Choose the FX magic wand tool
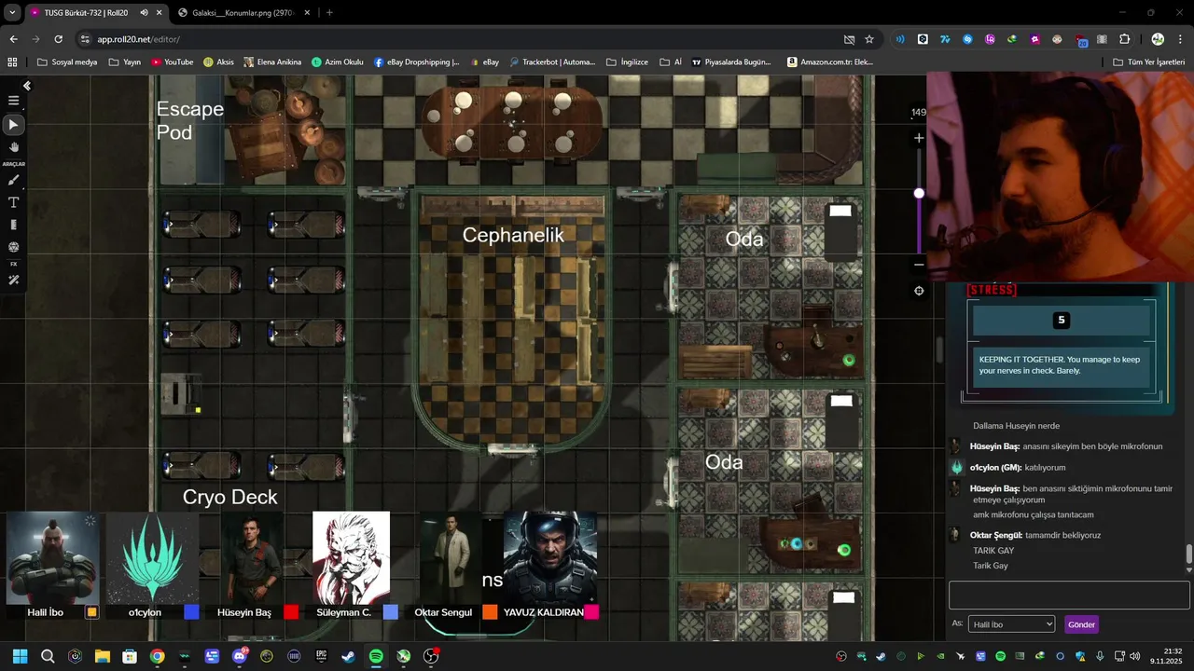The image size is (1194, 671). (13, 280)
